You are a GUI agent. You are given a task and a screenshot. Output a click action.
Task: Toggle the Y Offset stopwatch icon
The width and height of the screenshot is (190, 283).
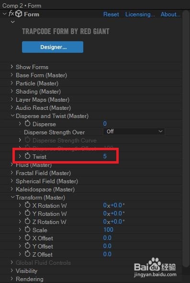point(27,246)
